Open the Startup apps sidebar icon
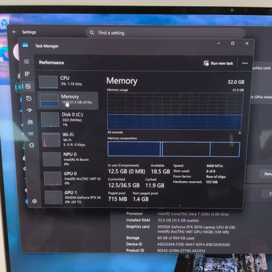Screen dimensions: 272x272 [29, 110]
